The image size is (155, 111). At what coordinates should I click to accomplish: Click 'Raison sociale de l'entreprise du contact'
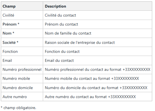click(x=80, y=43)
